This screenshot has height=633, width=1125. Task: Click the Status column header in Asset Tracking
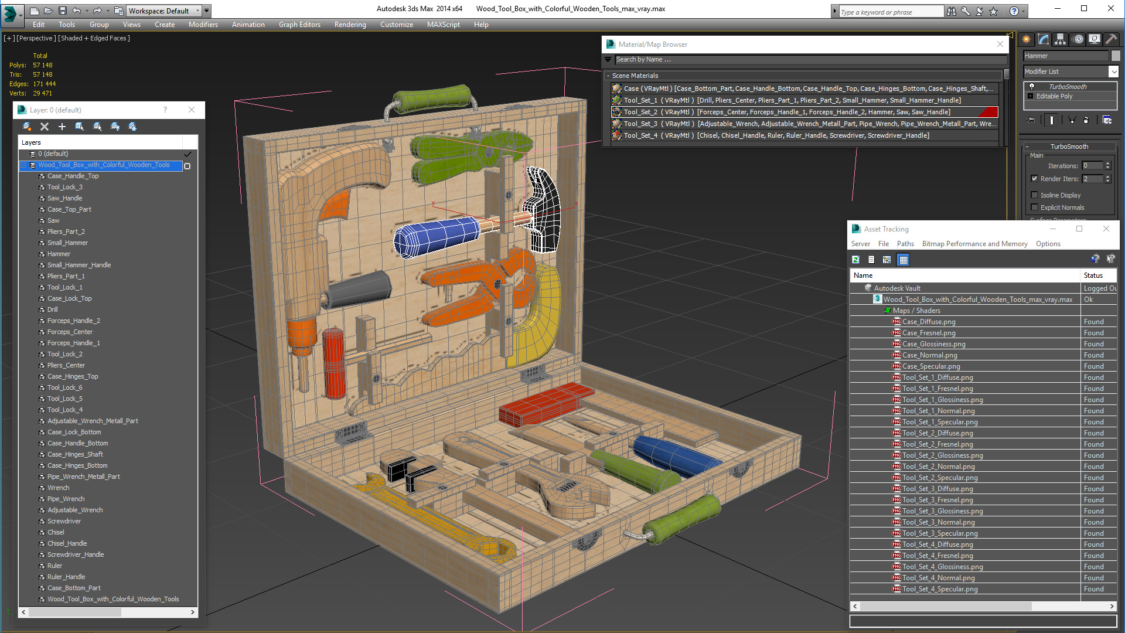point(1099,275)
